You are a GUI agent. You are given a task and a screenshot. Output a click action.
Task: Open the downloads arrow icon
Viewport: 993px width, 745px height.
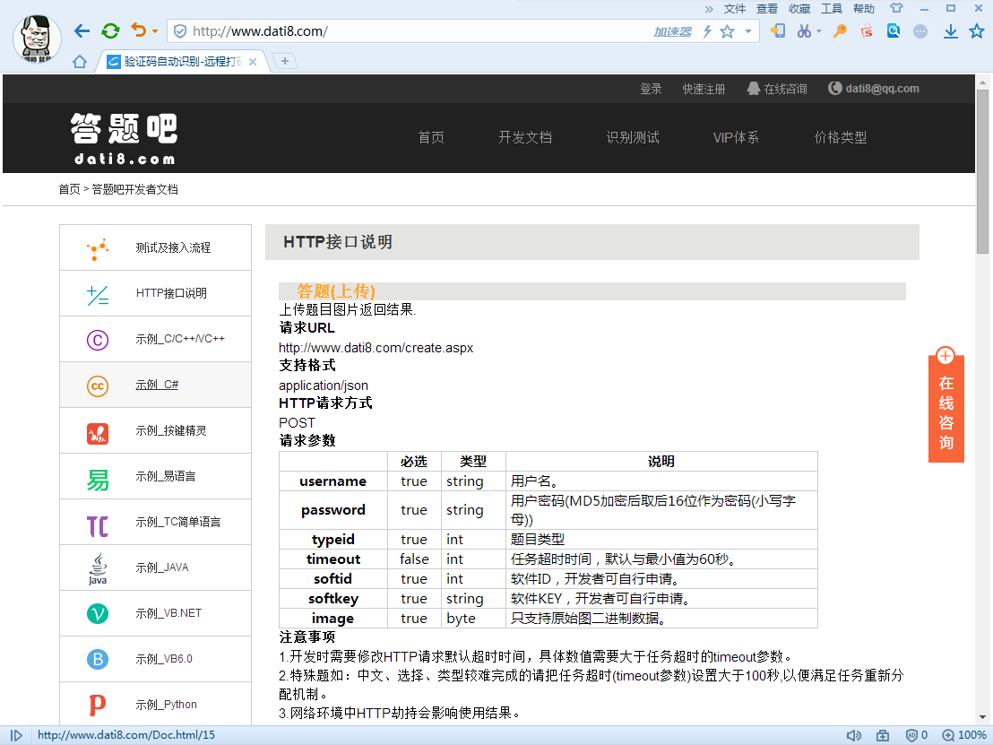coord(951,31)
